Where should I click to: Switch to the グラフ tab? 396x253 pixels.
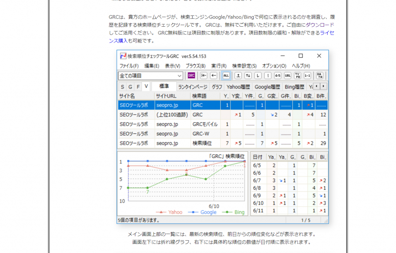[217, 87]
